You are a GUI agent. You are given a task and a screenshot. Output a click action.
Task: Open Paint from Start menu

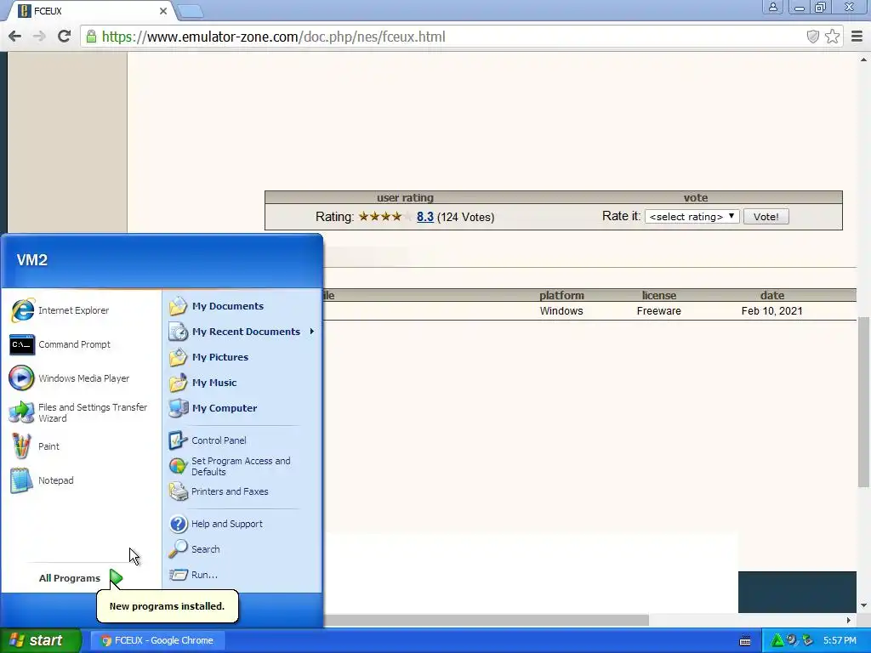35,446
